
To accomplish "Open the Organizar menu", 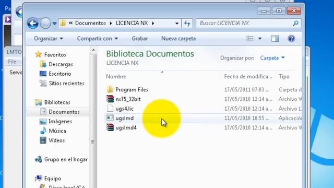I will point(49,39).
